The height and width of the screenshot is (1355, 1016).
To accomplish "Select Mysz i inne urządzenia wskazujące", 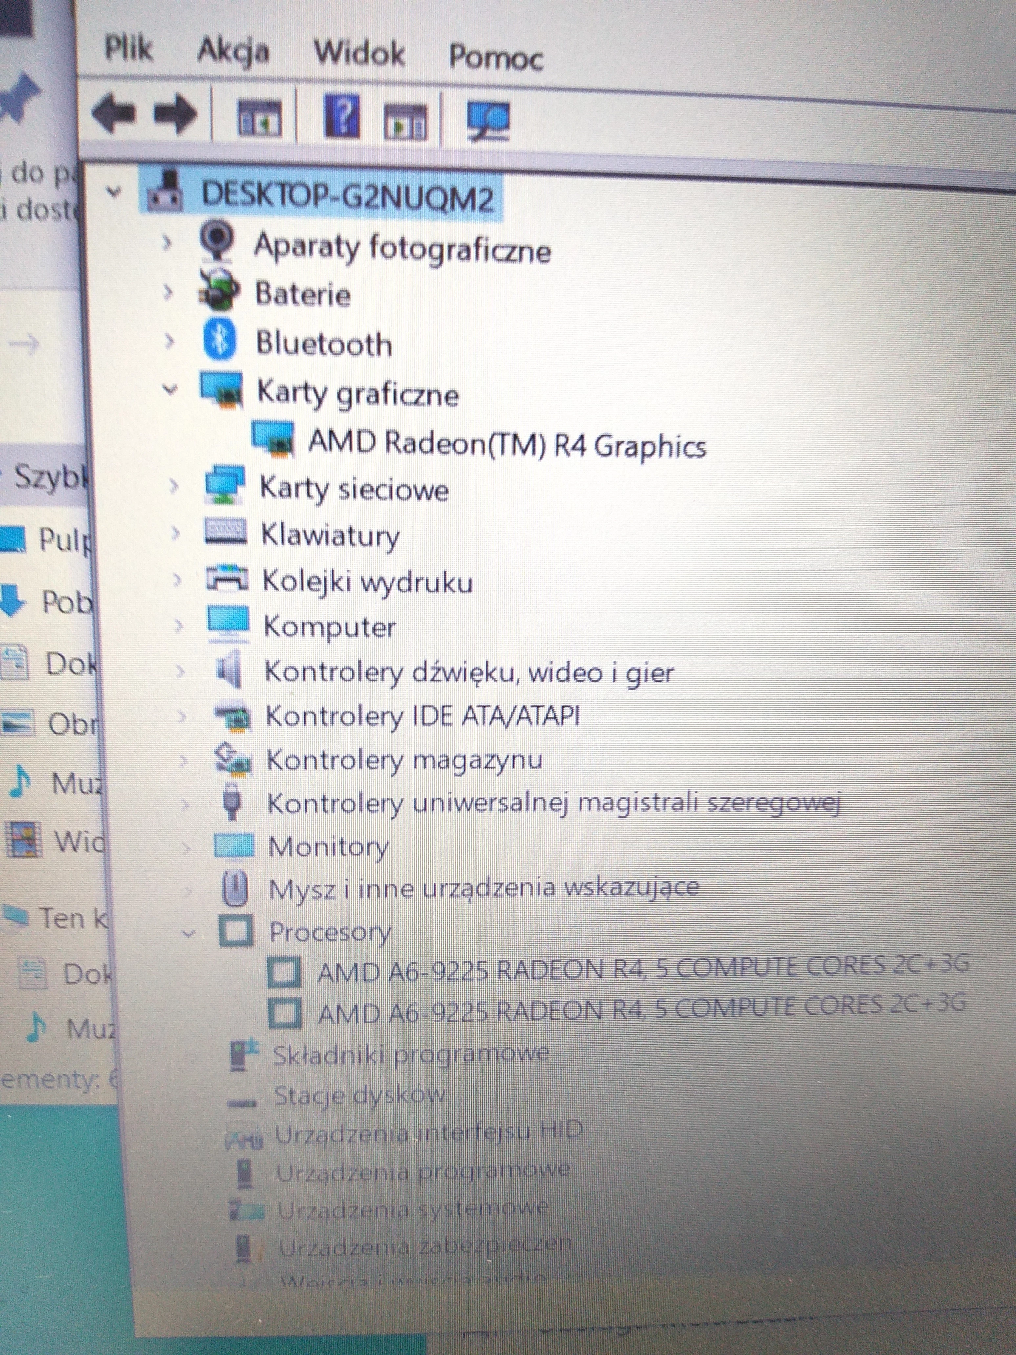I will pos(484,888).
